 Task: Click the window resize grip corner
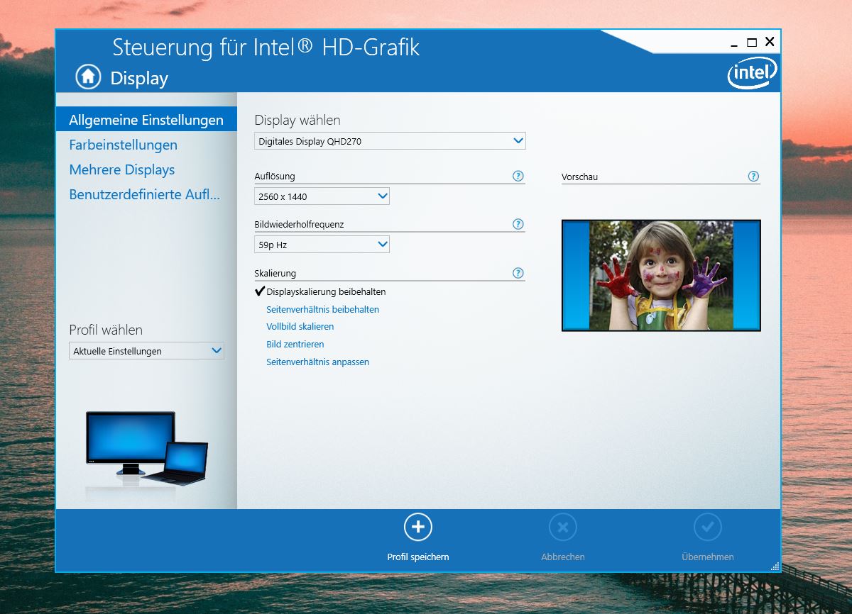775,566
